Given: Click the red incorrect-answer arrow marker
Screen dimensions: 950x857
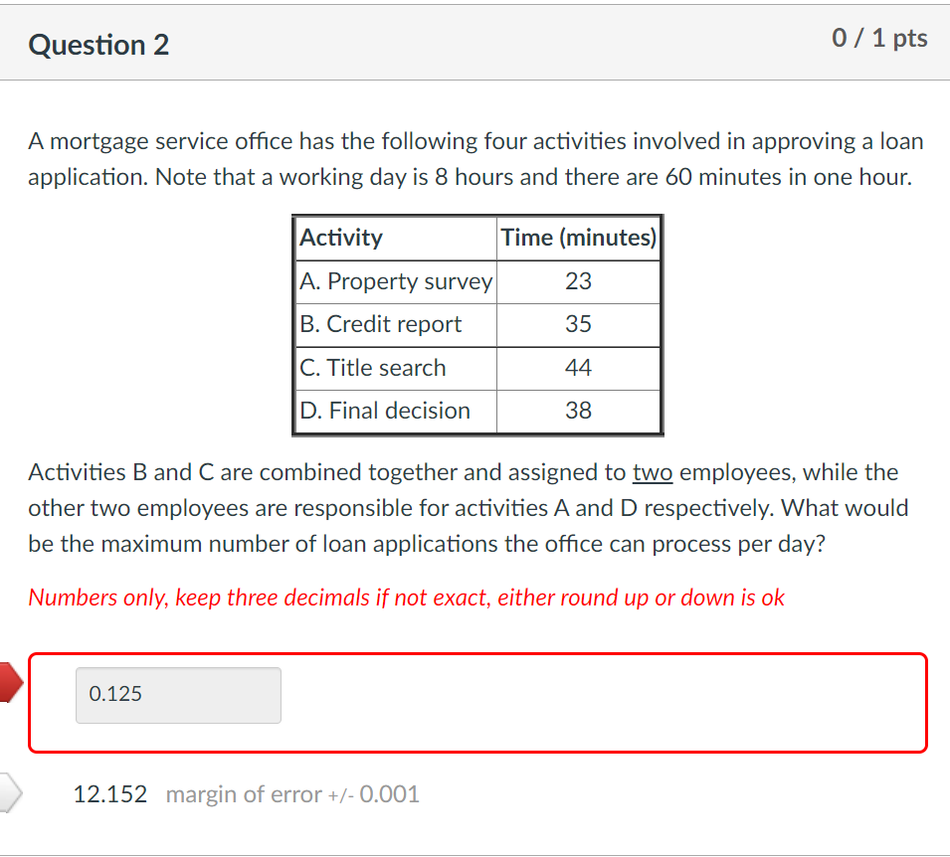Looking at the screenshot, I should click(8, 683).
